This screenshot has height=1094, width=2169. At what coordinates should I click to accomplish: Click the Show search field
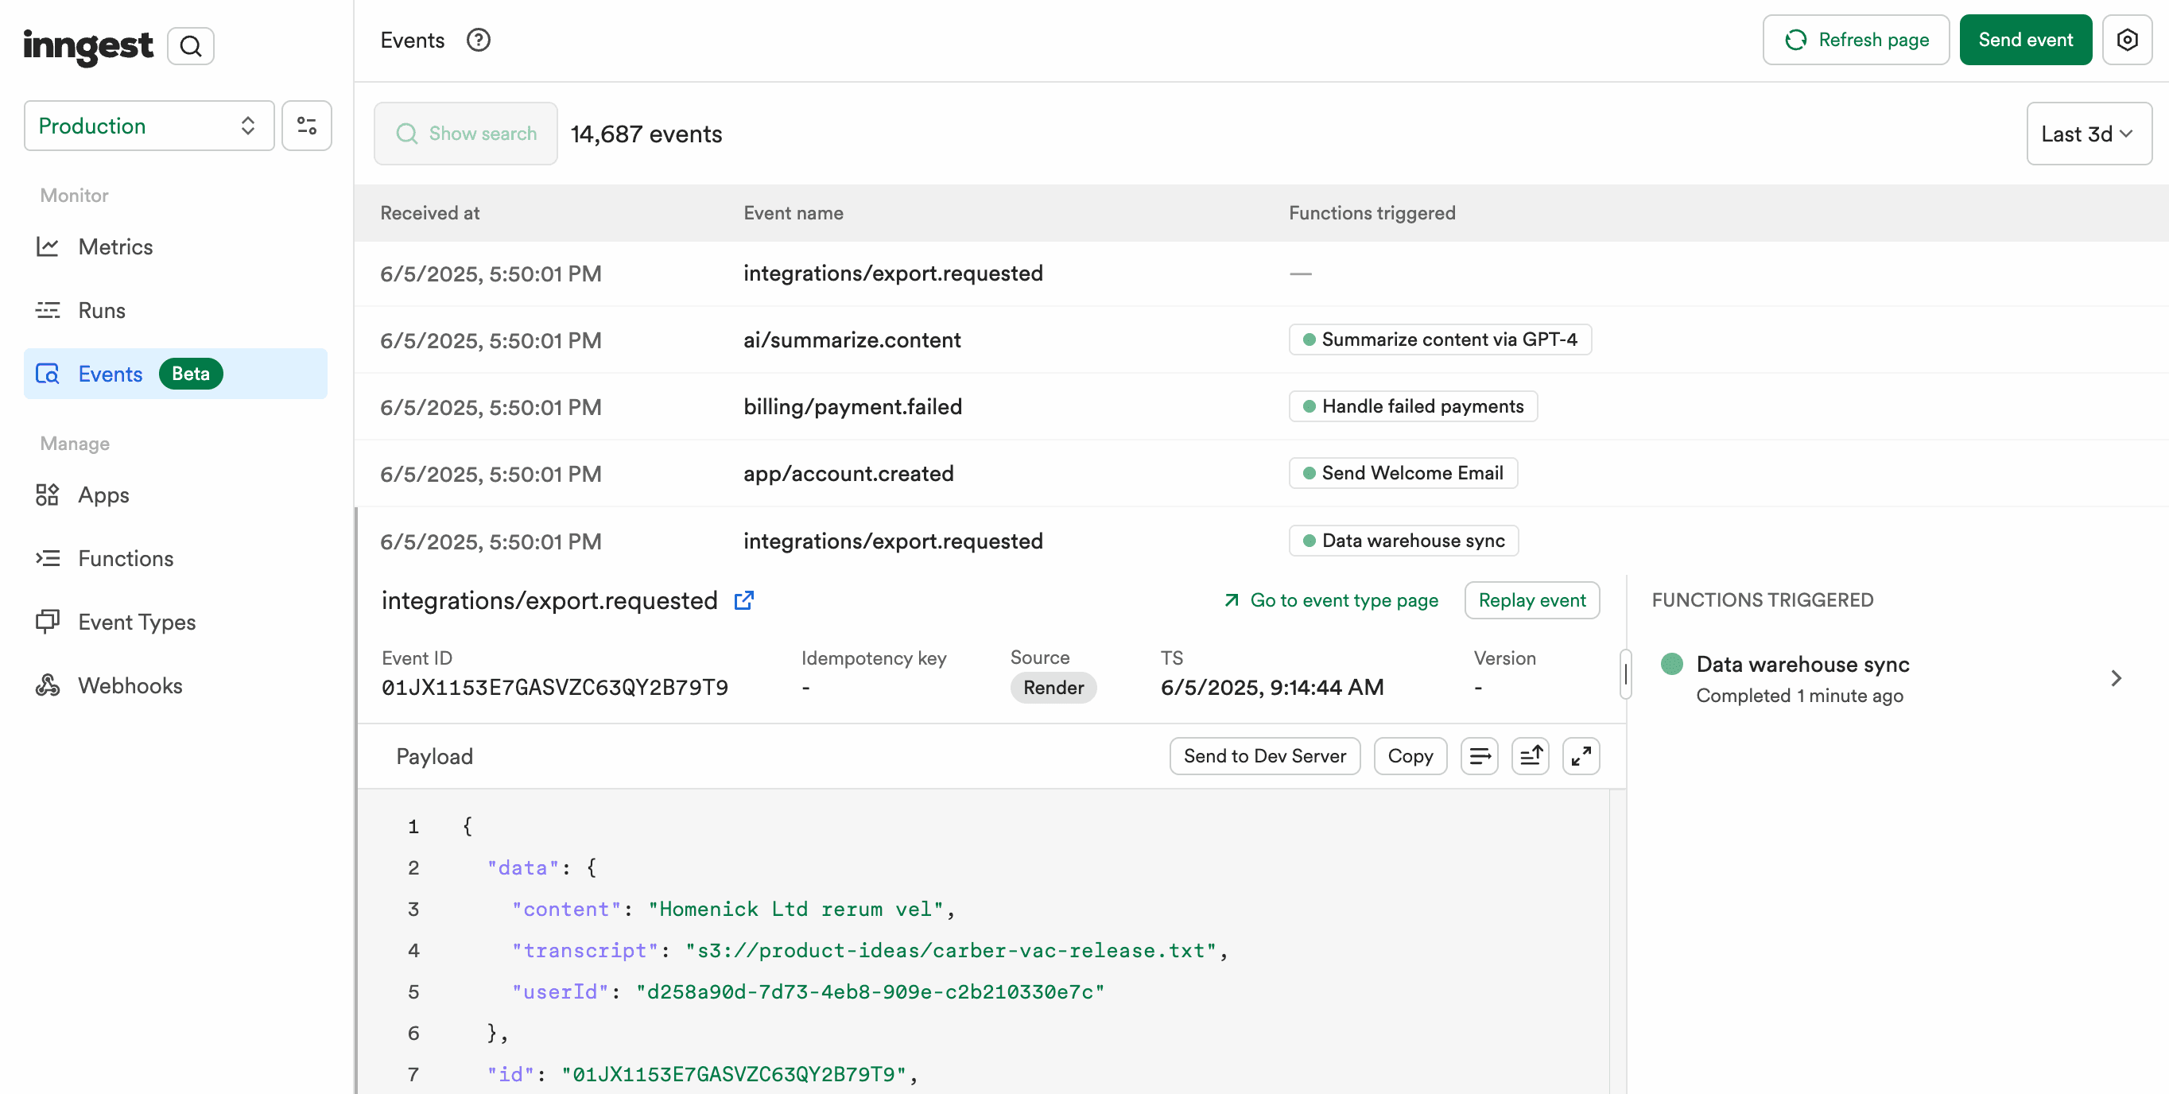466,134
